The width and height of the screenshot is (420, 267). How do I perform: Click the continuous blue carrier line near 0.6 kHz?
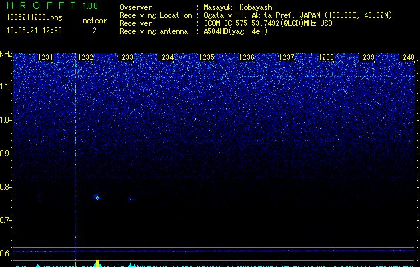[214, 251]
